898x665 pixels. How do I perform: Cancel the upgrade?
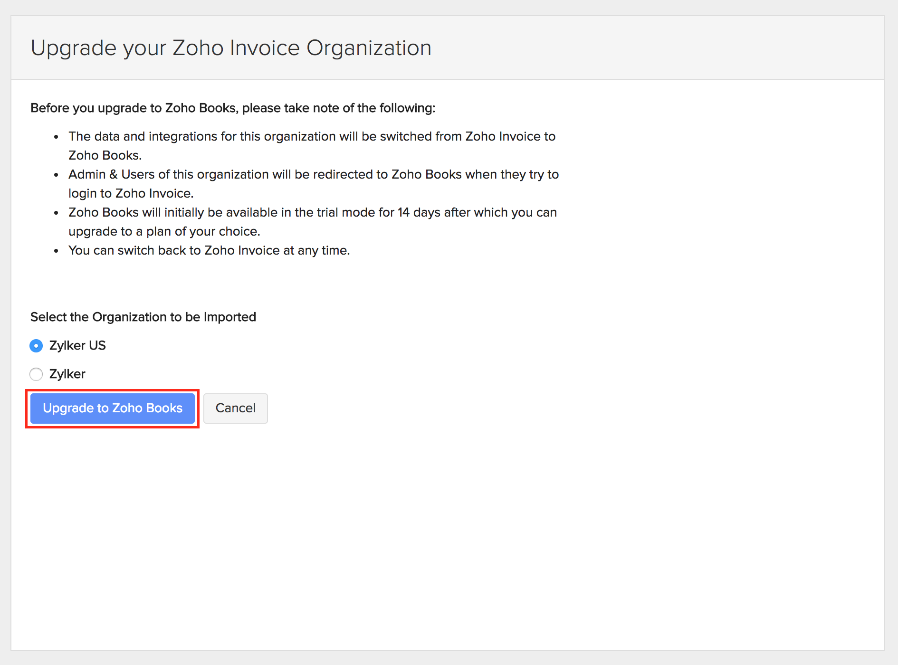(236, 408)
